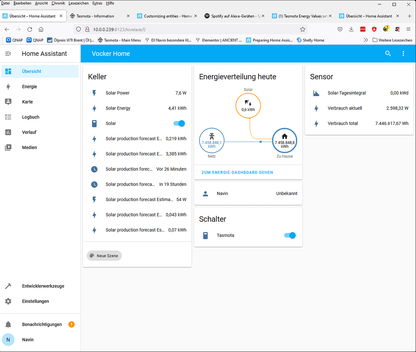Viewport: 416px width, 352px height.
Task: Show site security shield information
Action: click(78, 29)
